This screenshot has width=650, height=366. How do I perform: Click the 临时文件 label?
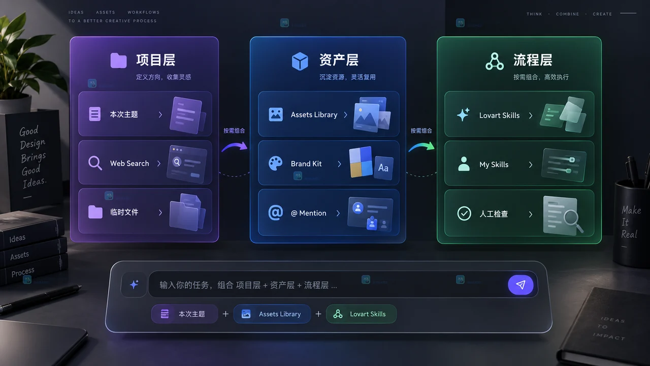pos(124,212)
